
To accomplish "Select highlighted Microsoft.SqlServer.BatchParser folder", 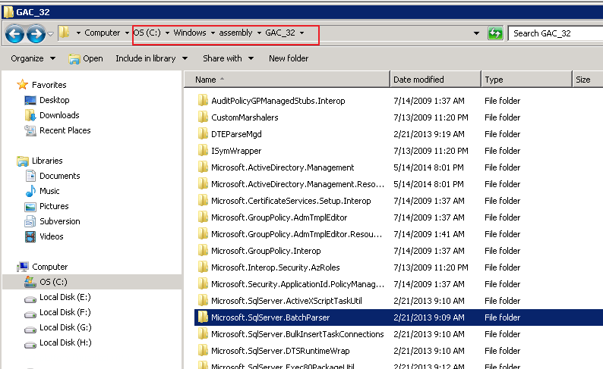I will pos(399,317).
